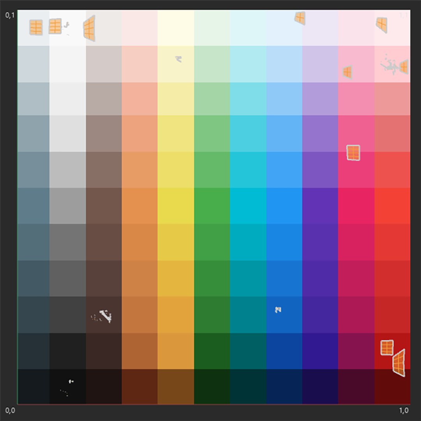Select the square orange island on the dark red cell
421x421 pixels.
(x=387, y=347)
